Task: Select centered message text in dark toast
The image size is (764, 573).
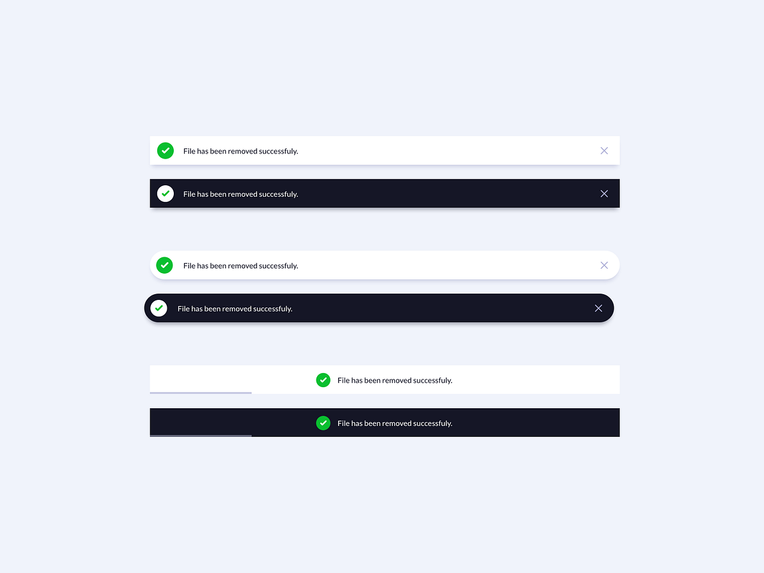Action: [395, 423]
